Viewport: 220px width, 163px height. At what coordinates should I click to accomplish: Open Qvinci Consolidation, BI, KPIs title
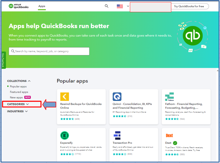point(132,106)
